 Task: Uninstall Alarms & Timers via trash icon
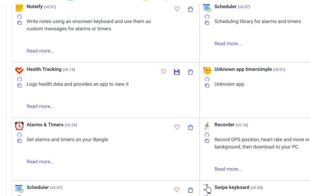(190, 127)
